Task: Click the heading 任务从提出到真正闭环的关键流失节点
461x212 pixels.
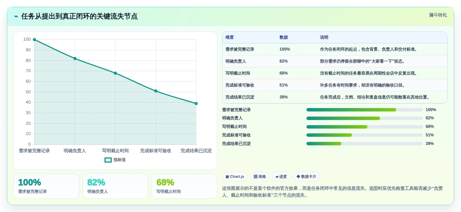Action: click(79, 16)
